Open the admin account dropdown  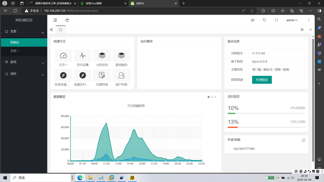point(291,20)
